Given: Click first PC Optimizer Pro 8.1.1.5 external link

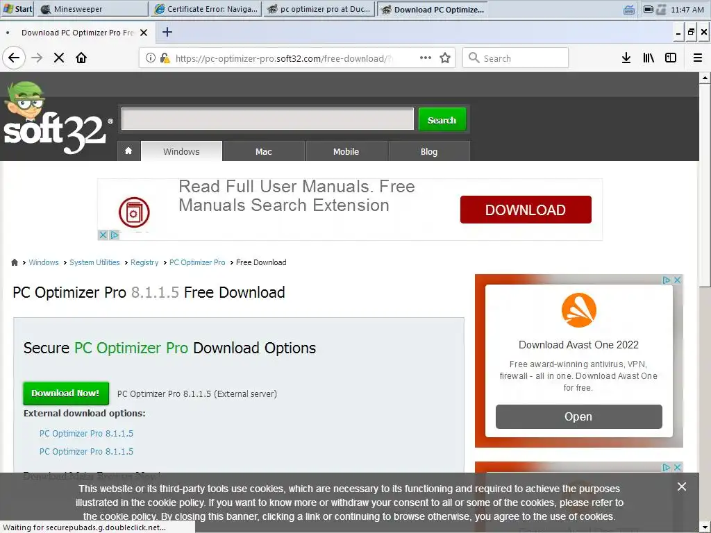Looking at the screenshot, I should pyautogui.click(x=86, y=433).
